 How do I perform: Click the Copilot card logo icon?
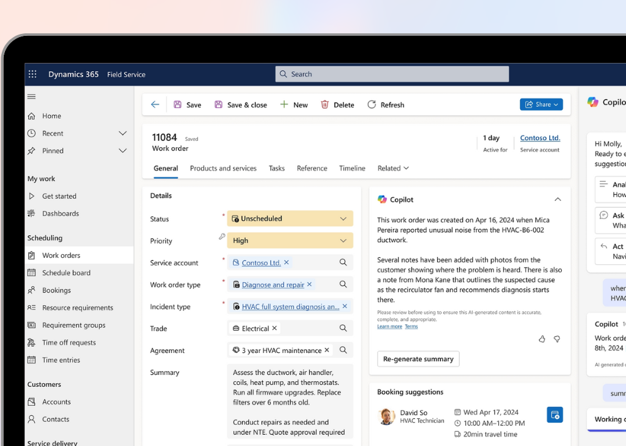382,199
